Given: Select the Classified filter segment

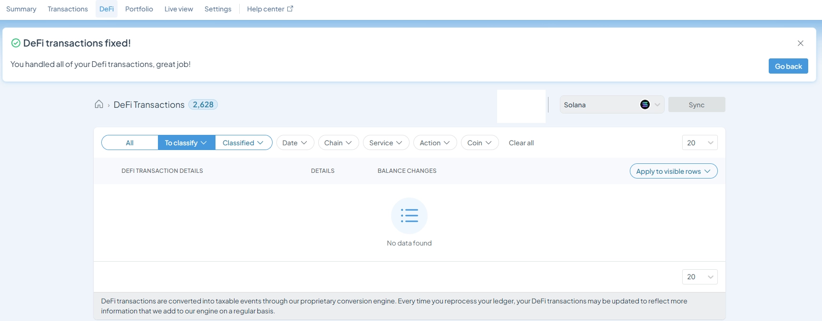Looking at the screenshot, I should (244, 143).
